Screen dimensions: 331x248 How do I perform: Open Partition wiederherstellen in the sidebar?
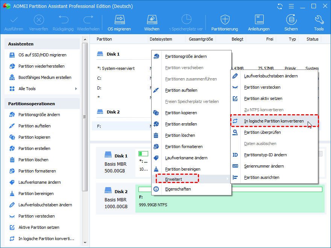point(42,66)
